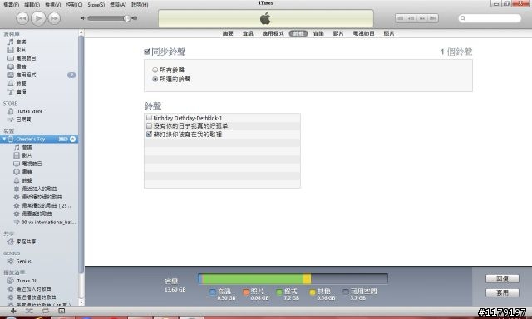Switch to the 資訊 info tab
The height and width of the screenshot is (319, 532).
pyautogui.click(x=248, y=33)
